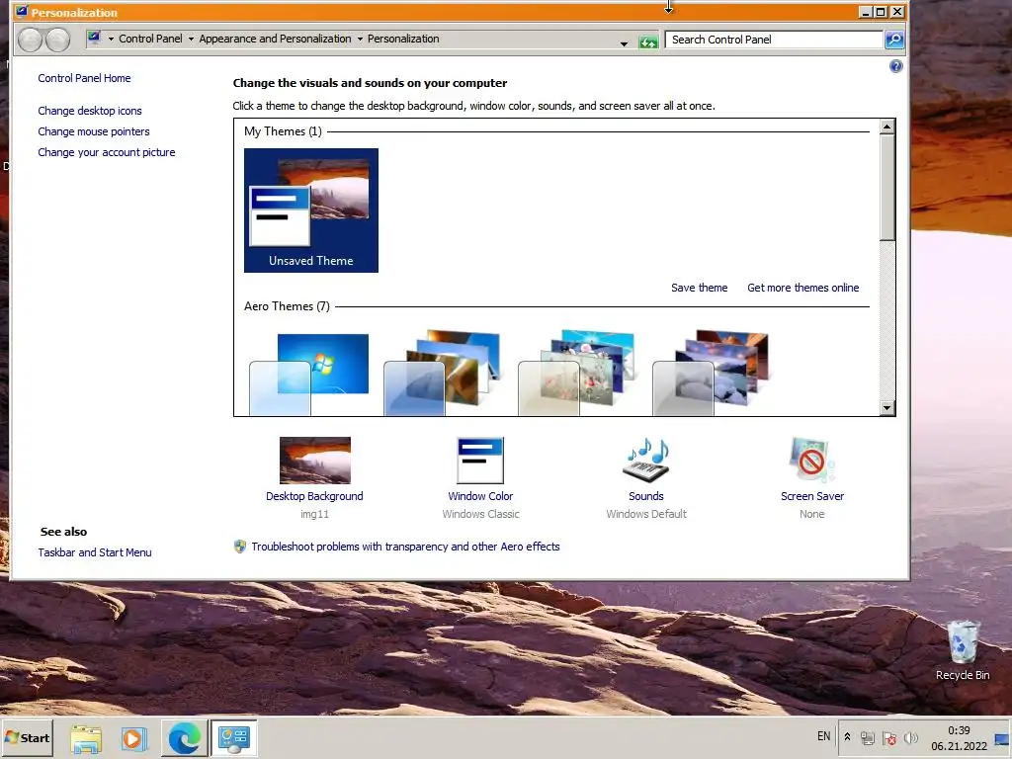This screenshot has height=759, width=1012.
Task: Click the Forward navigation button
Action: [x=57, y=40]
